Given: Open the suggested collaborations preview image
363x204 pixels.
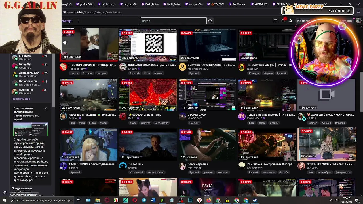Looking at the screenshot, I should [31, 129].
